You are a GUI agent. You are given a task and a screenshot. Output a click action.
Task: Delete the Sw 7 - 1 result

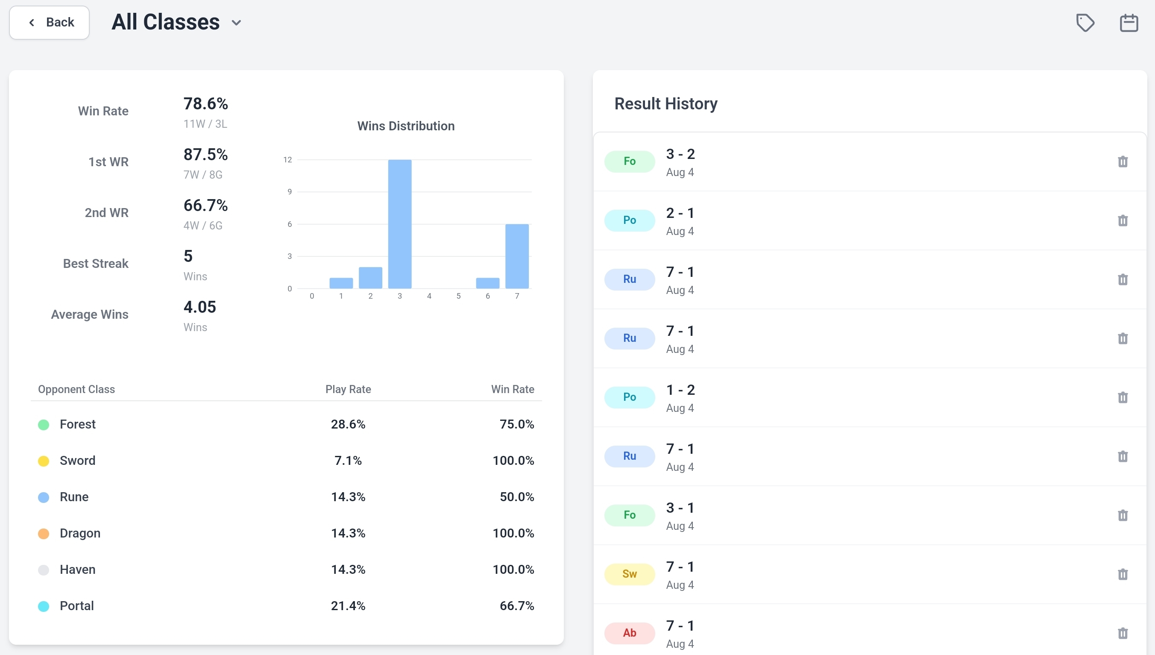tap(1123, 574)
